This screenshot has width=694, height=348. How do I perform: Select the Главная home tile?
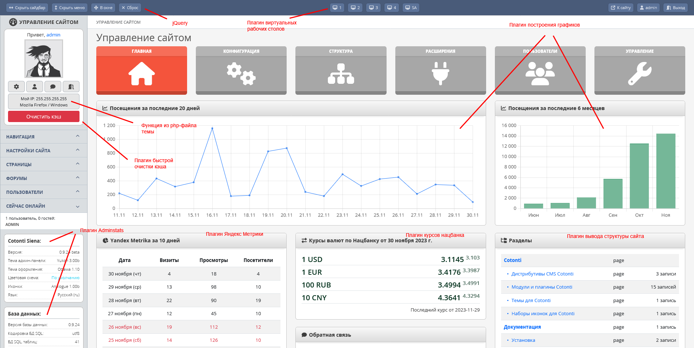click(141, 71)
